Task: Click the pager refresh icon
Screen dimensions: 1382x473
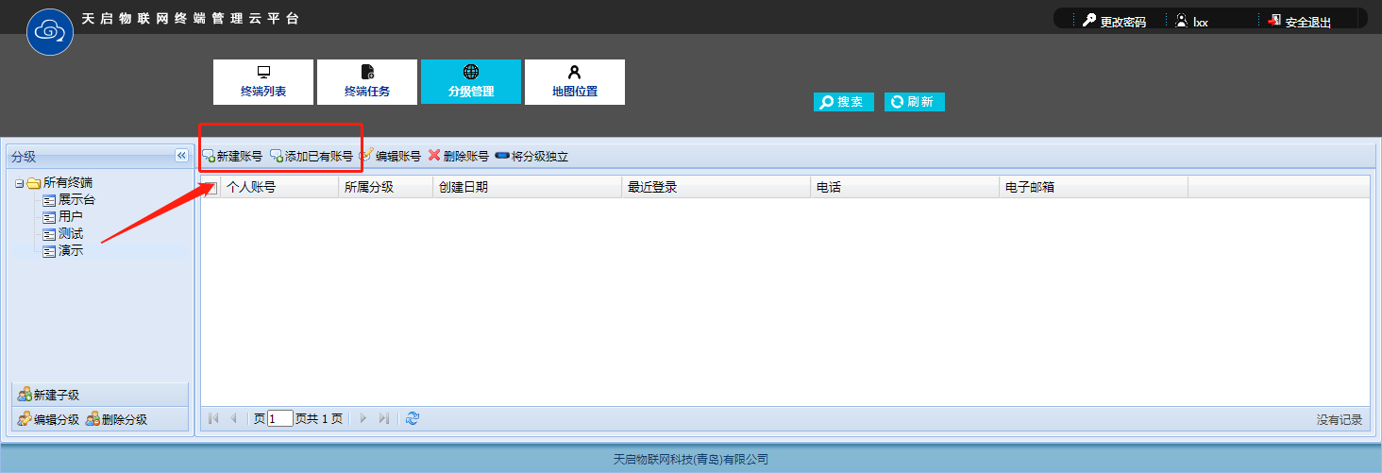Action: 413,418
